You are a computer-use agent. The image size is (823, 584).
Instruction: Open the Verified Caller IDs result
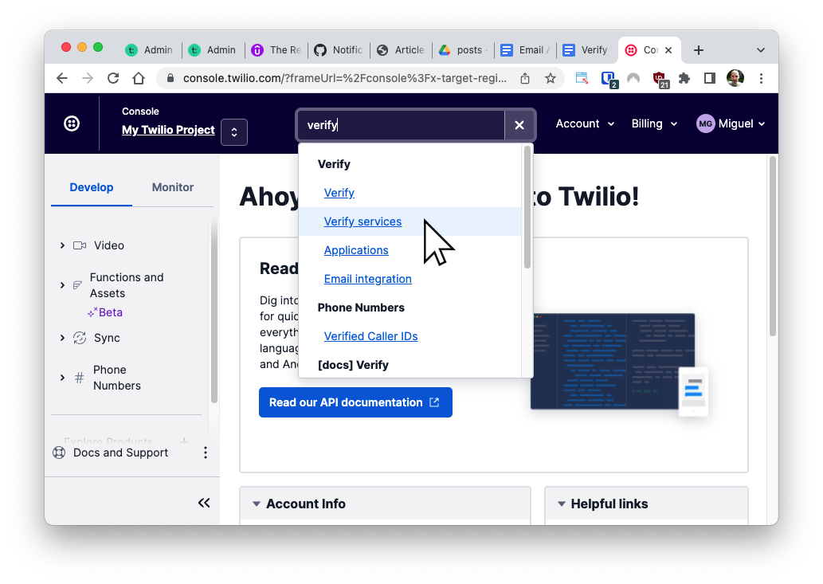[370, 336]
